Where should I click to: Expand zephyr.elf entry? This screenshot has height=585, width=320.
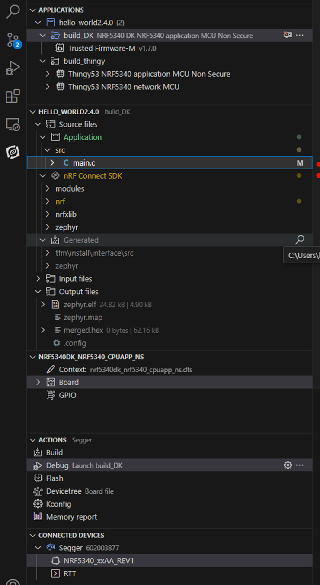pyautogui.click(x=42, y=305)
